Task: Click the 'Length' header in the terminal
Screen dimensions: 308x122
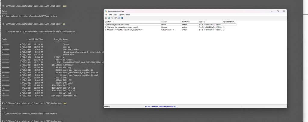Action: pos(58,39)
